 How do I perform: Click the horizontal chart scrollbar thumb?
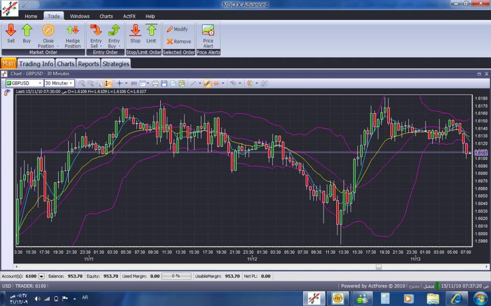point(378,267)
